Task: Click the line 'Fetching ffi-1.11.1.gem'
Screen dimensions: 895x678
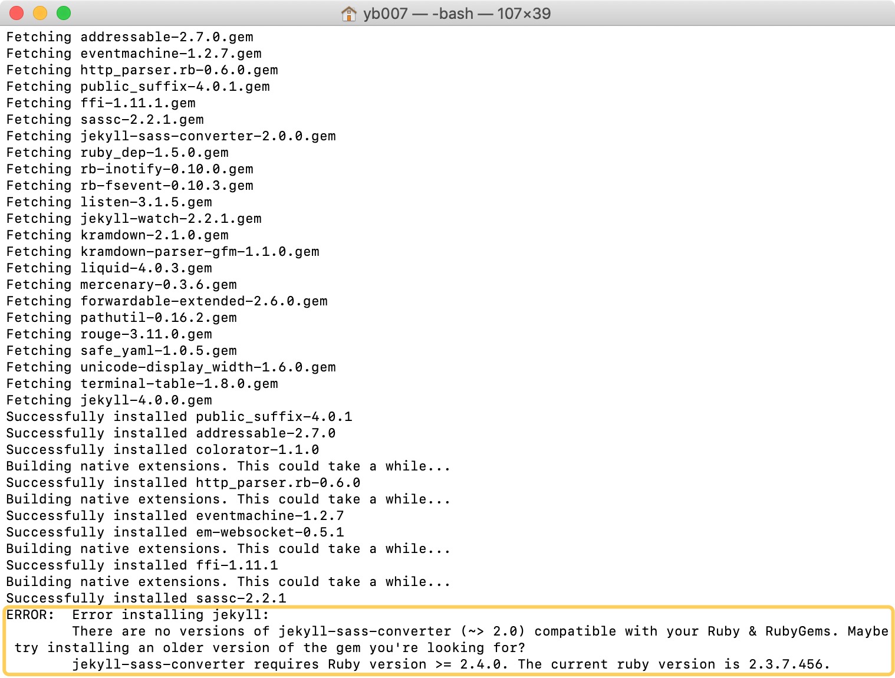Action: (101, 103)
